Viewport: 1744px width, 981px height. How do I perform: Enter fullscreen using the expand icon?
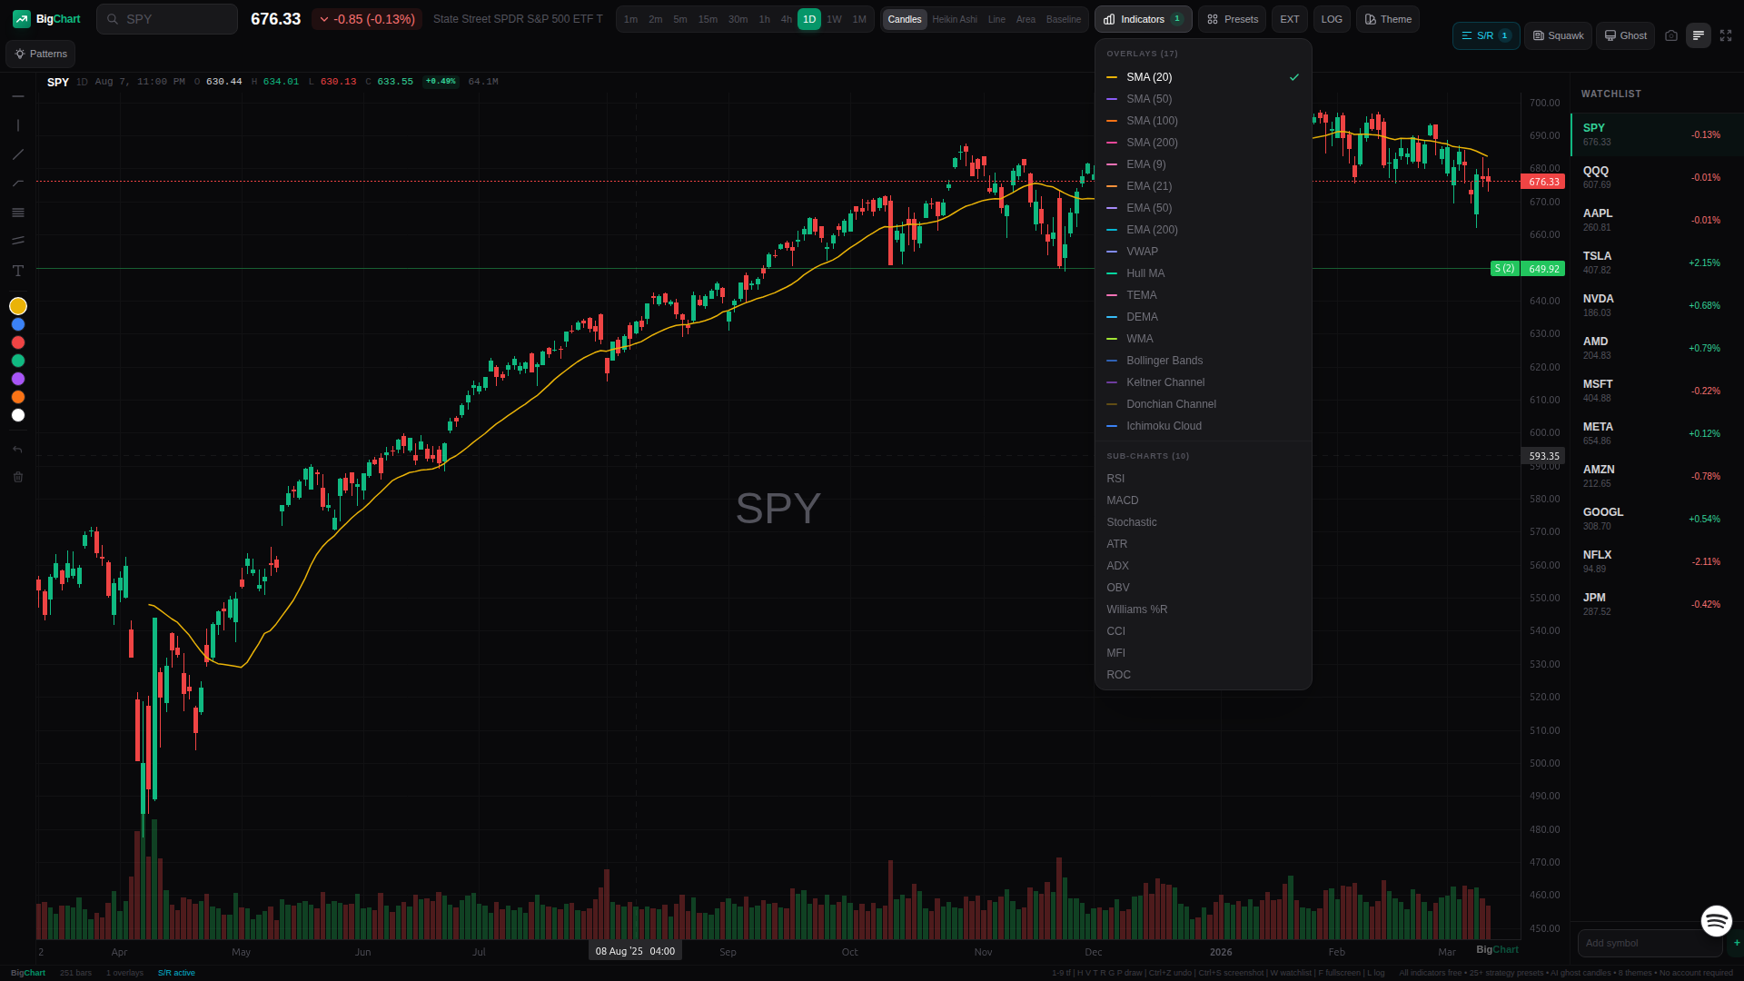pyautogui.click(x=1726, y=35)
